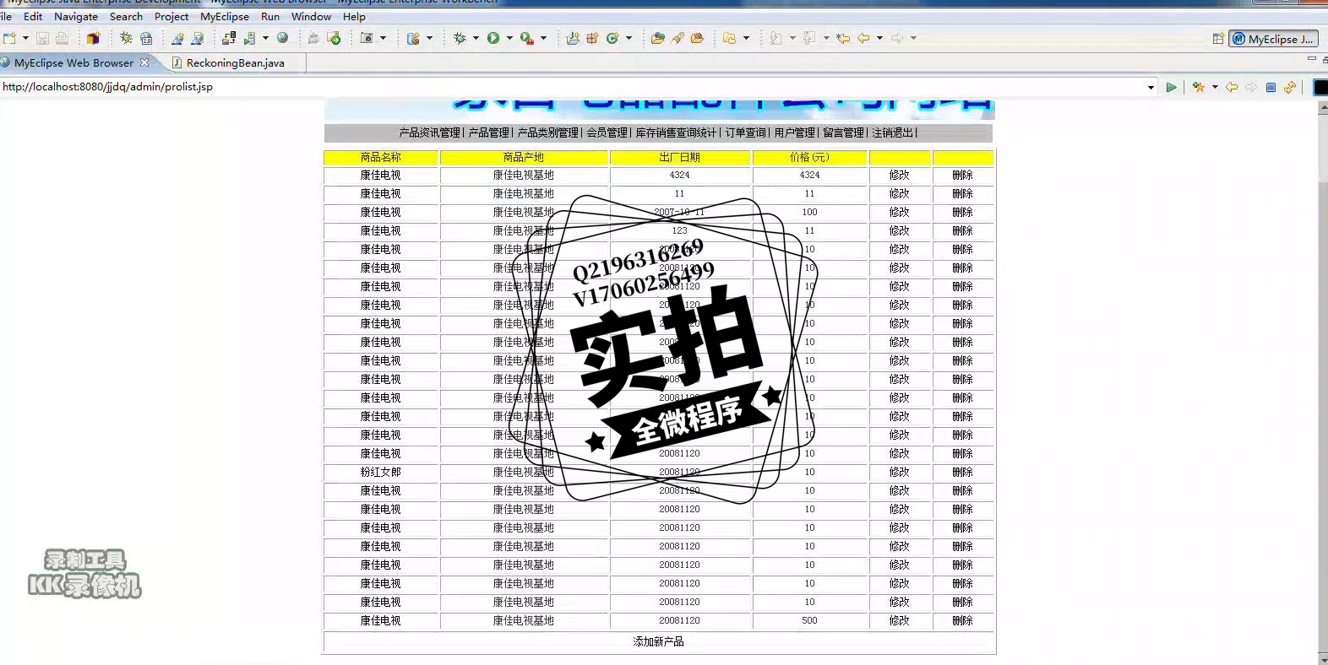The image size is (1328, 665).
Task: Open 留言管理 navigation link
Action: (x=844, y=132)
